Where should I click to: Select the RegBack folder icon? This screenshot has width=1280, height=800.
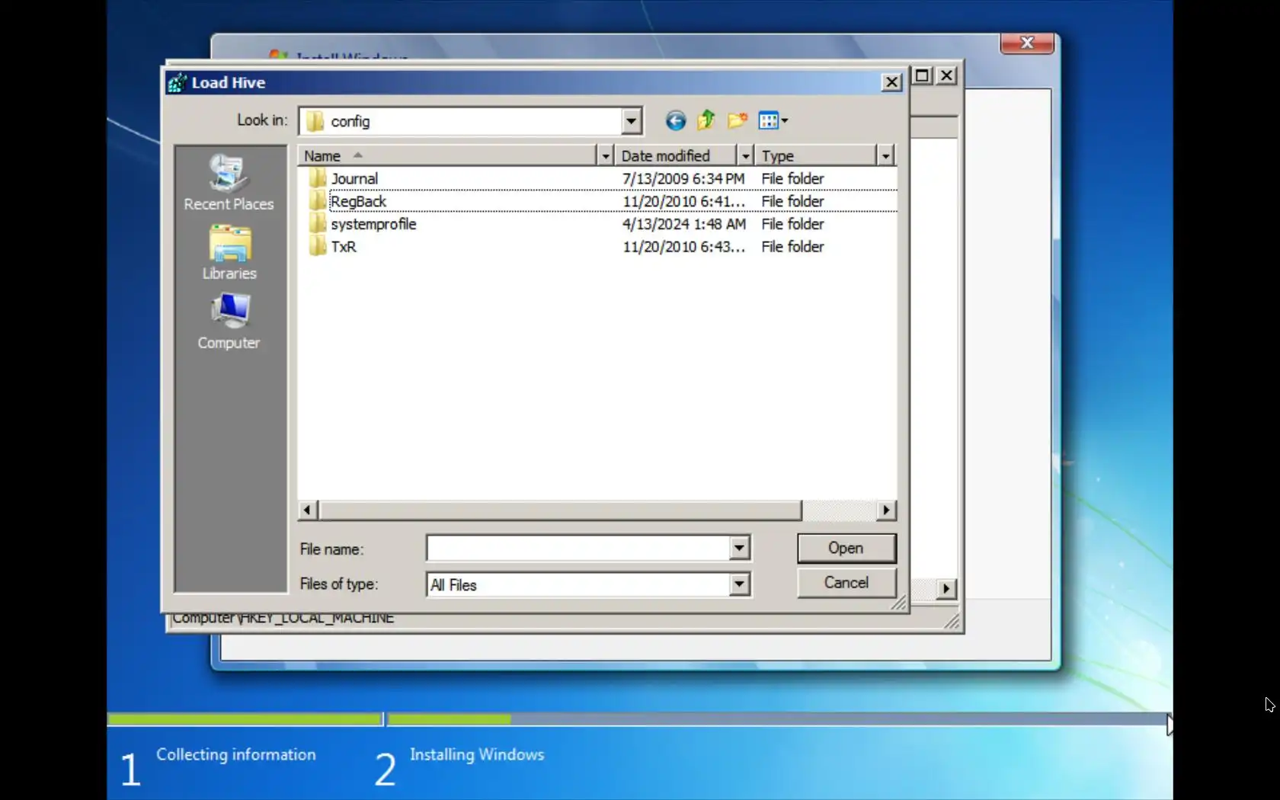click(x=318, y=201)
